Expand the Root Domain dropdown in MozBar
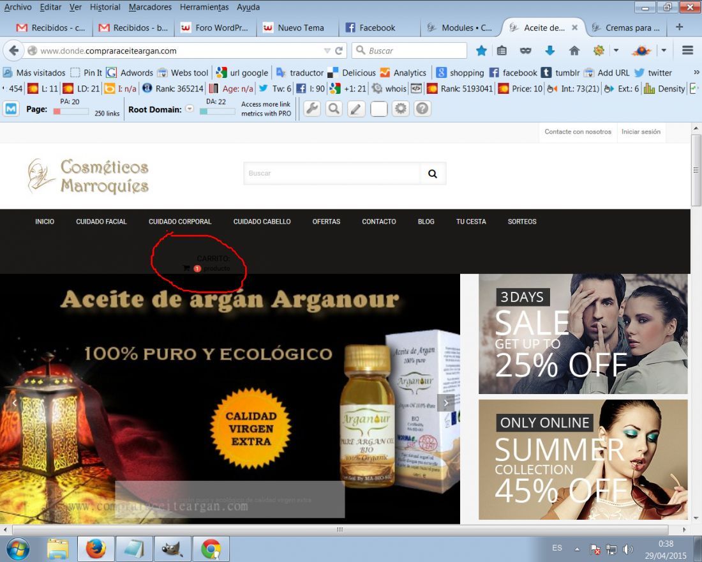 190,109
